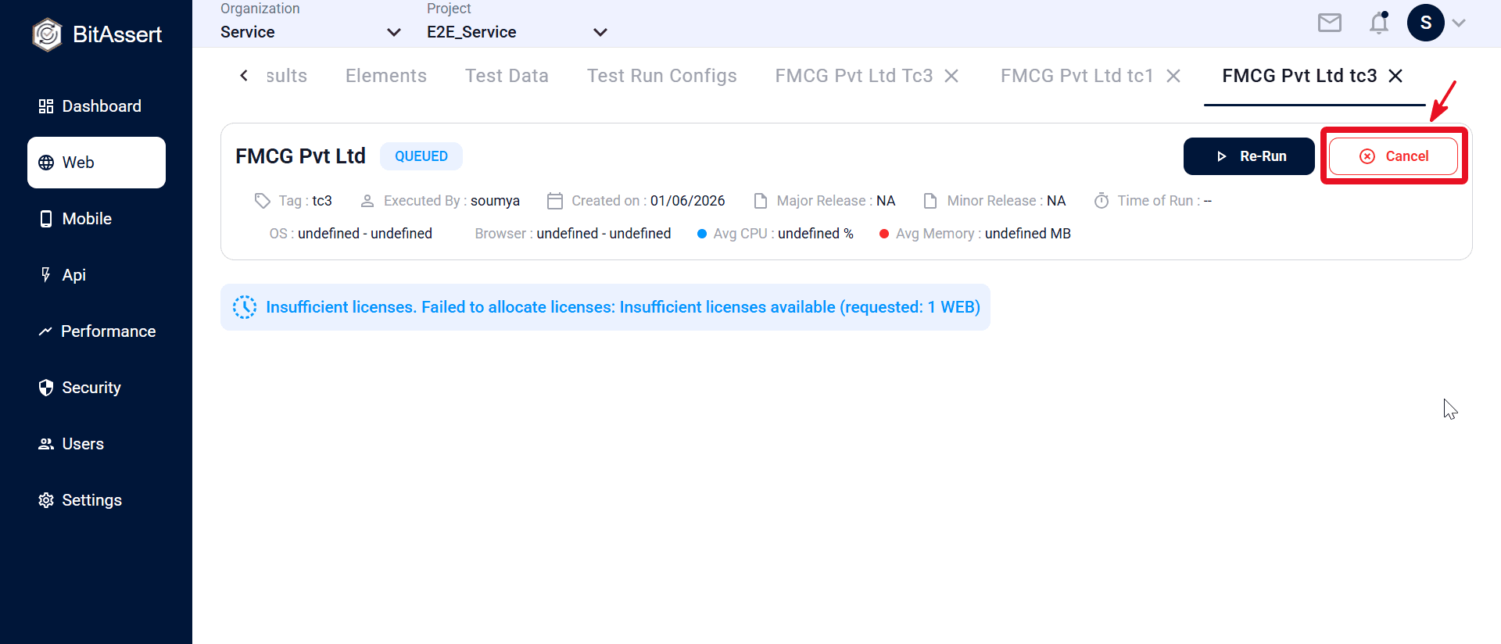Click the Created on calendar icon

(x=555, y=201)
